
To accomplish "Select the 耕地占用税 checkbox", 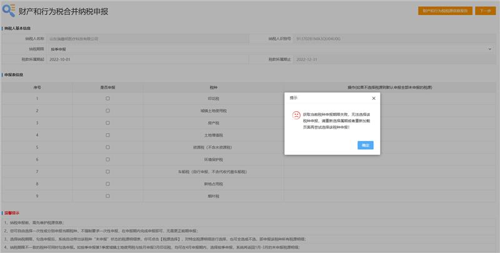I will coord(108,184).
